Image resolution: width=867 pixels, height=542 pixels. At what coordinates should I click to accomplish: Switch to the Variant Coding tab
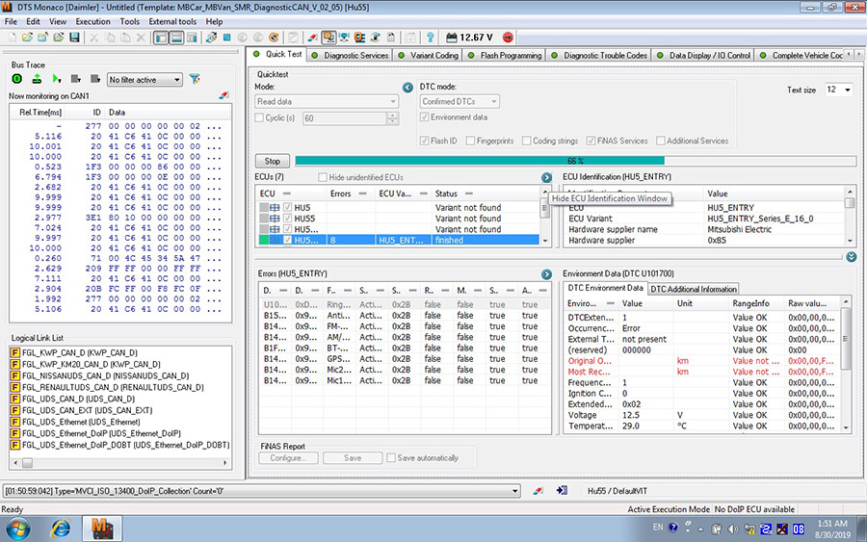click(433, 55)
